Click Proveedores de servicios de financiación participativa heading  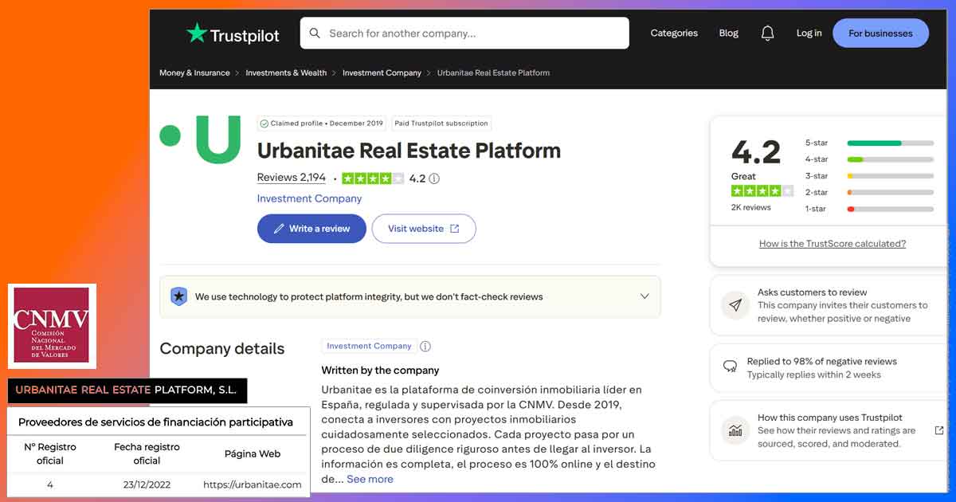point(155,422)
